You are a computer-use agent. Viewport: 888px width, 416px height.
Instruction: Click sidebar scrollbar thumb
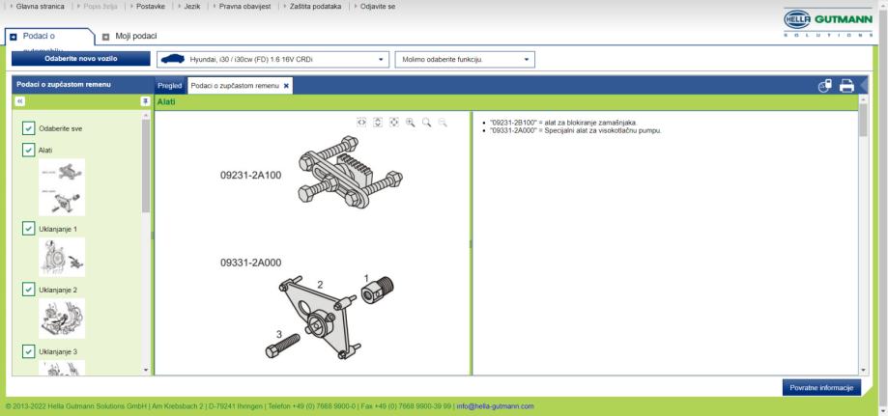click(146, 166)
